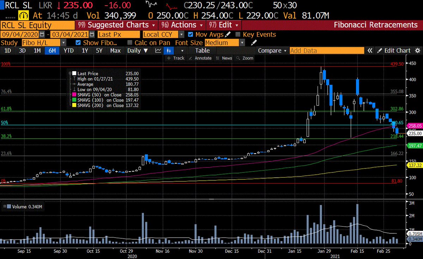Switch to Table view
This screenshot has height=259, width=423.
[x=202, y=51]
